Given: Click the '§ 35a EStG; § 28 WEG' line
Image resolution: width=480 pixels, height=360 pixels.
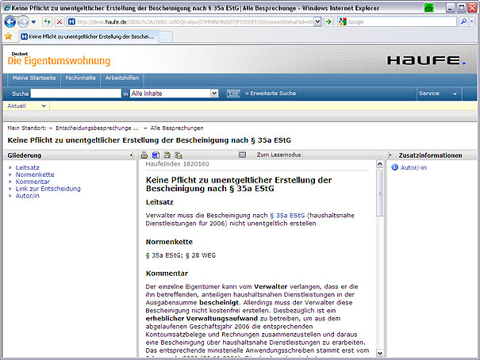Looking at the screenshot, I should [x=181, y=255].
